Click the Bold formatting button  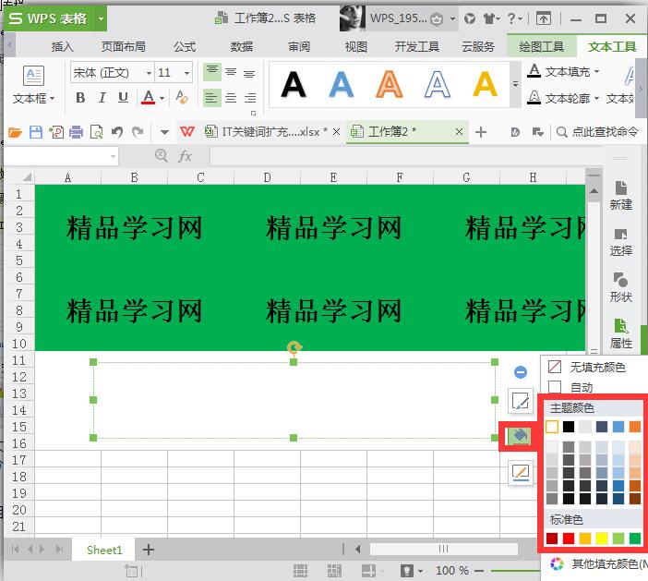coord(80,98)
